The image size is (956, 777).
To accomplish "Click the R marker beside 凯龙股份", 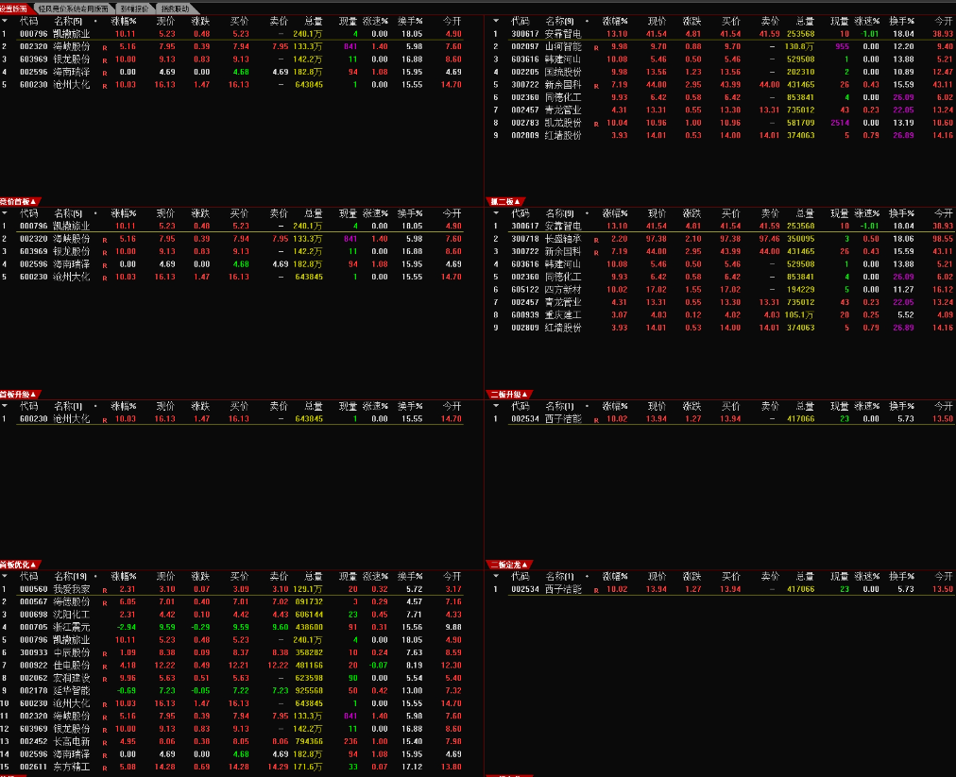I will tap(594, 123).
